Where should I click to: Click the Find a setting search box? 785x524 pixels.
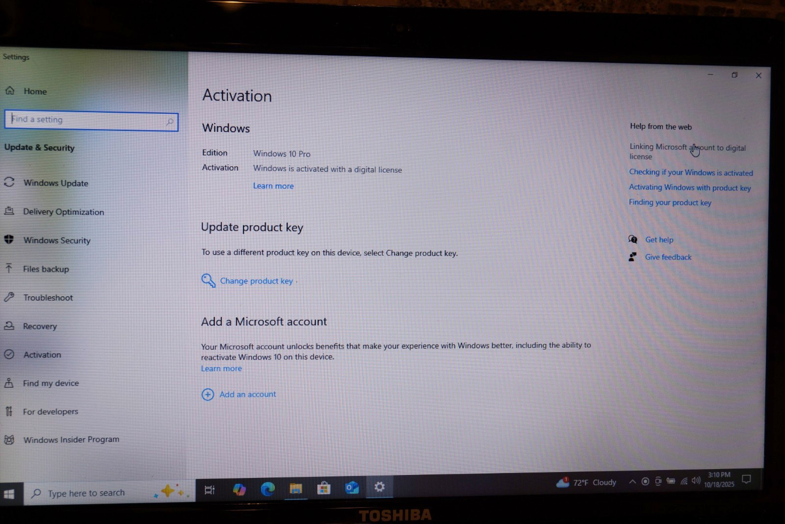tap(91, 120)
